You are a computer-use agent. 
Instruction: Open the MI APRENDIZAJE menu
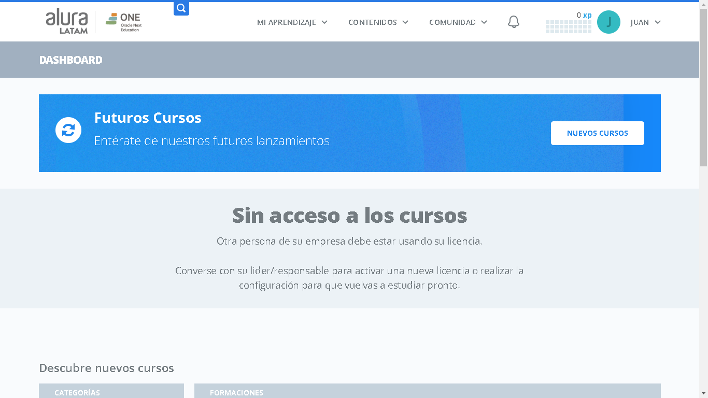tap(292, 22)
